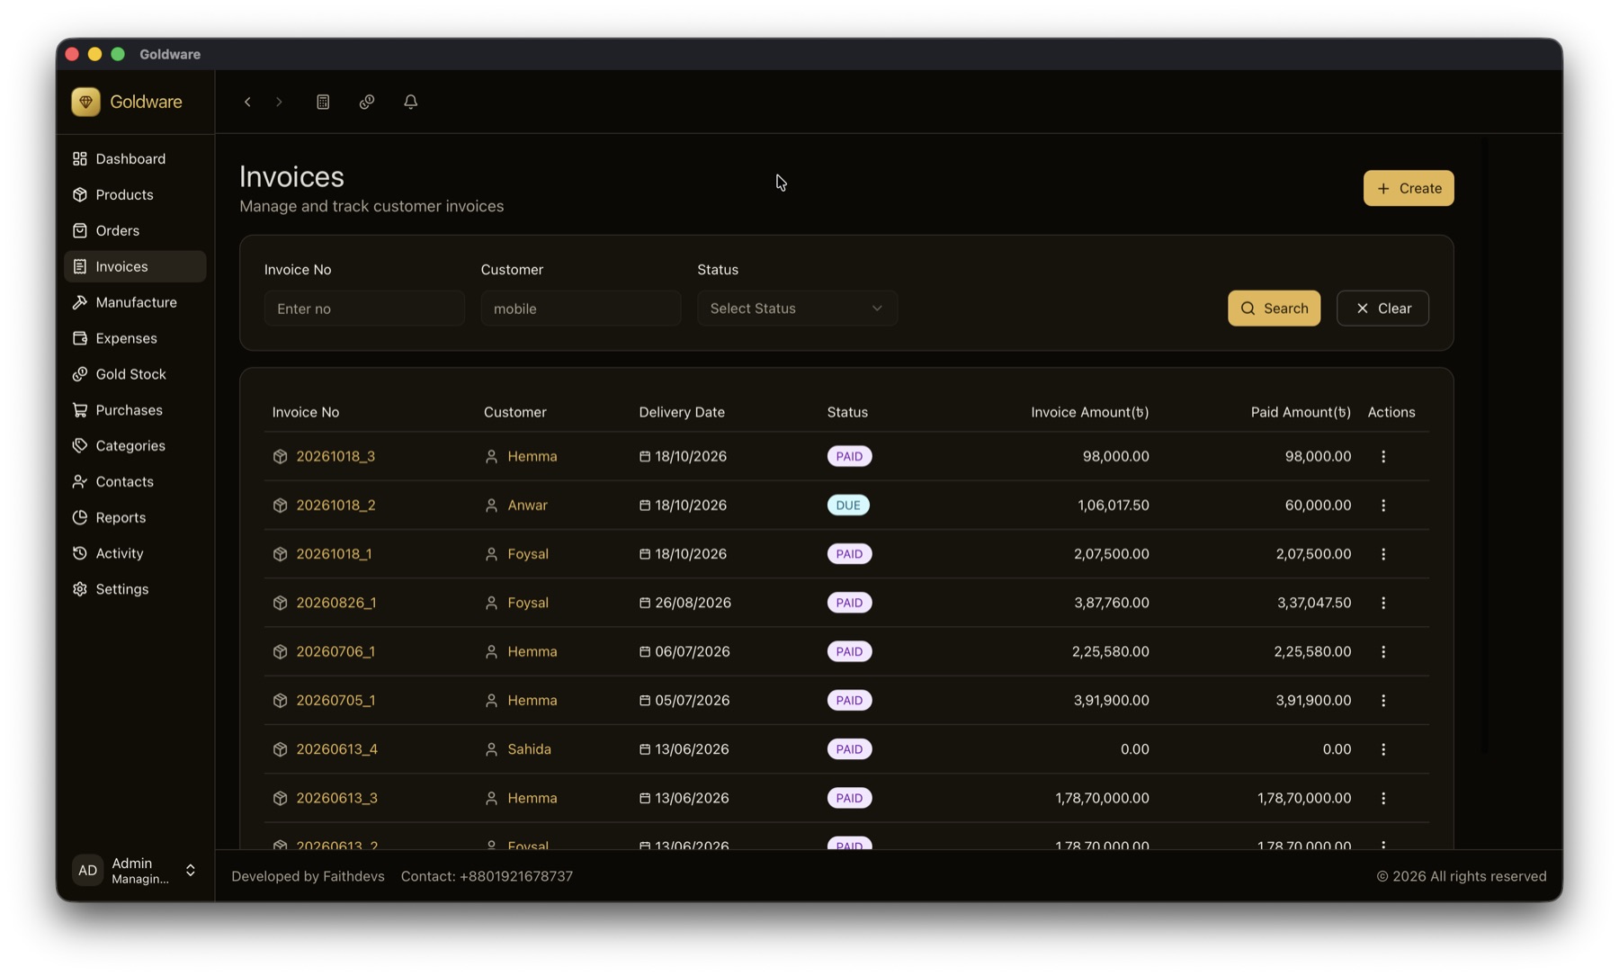Screen dimensions: 1619x976
Task: Go to Manufacture section
Action: pyautogui.click(x=135, y=302)
